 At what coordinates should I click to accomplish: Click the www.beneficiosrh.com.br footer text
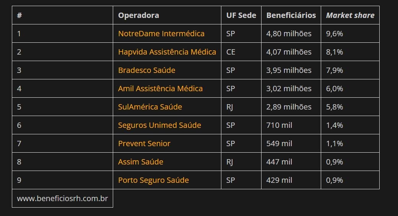(62, 198)
